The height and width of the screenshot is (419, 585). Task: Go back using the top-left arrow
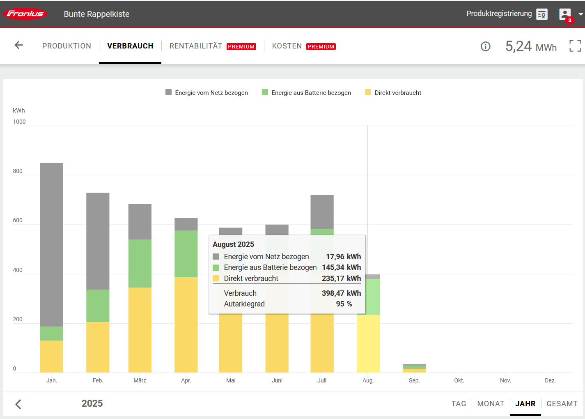[18, 45]
